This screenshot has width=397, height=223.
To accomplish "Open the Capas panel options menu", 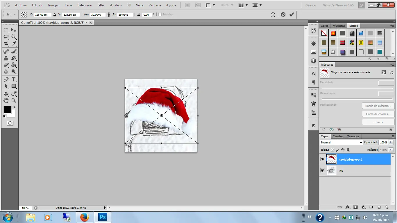I will tap(392, 136).
